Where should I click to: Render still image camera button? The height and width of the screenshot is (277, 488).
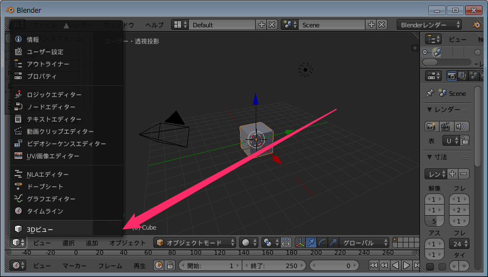coord(431,127)
